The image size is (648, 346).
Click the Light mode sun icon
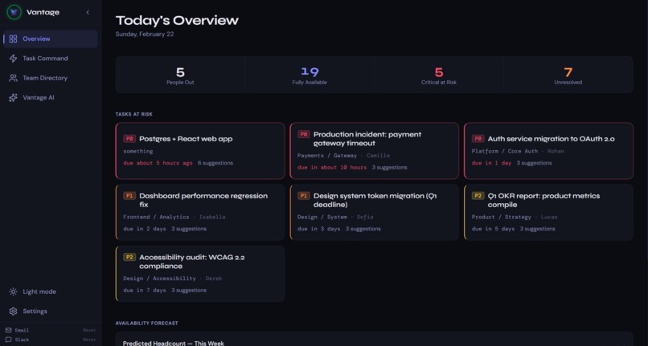13,291
